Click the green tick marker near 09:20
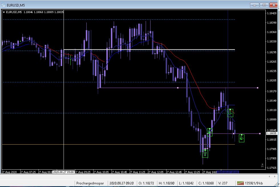280x187 pixels. 70,60
